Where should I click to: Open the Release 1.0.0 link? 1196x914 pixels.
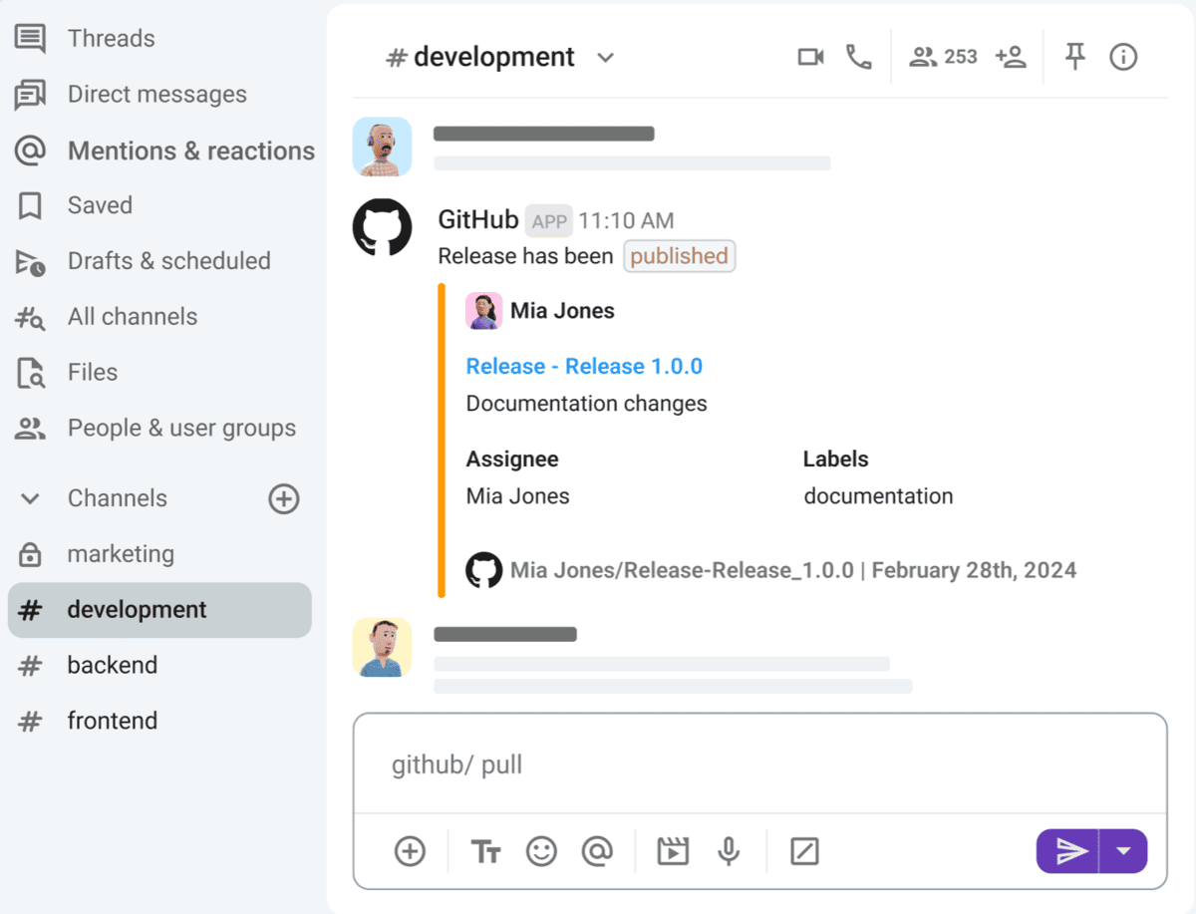pos(584,366)
